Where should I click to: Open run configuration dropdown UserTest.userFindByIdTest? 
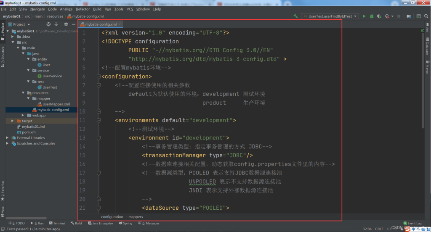point(330,16)
